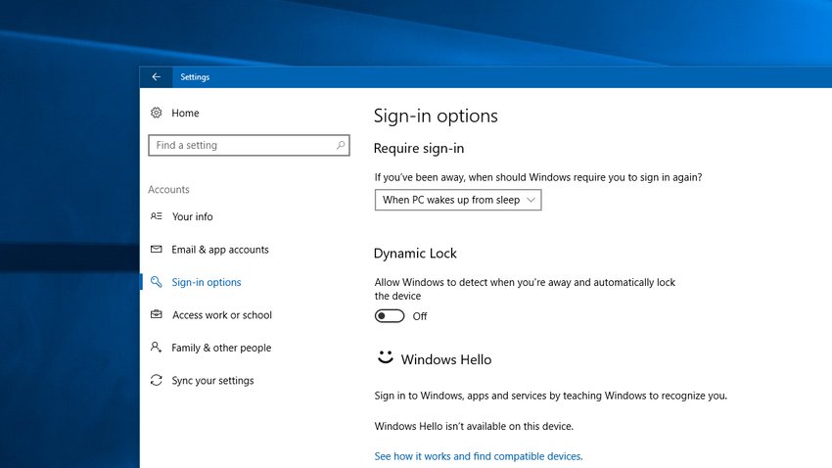Click "Sign in to Windows, apps" description

[551, 396]
